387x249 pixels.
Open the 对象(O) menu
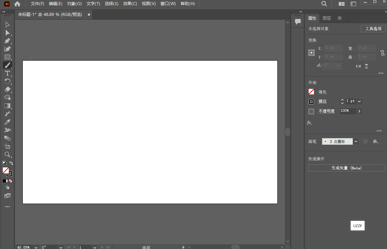click(x=74, y=4)
